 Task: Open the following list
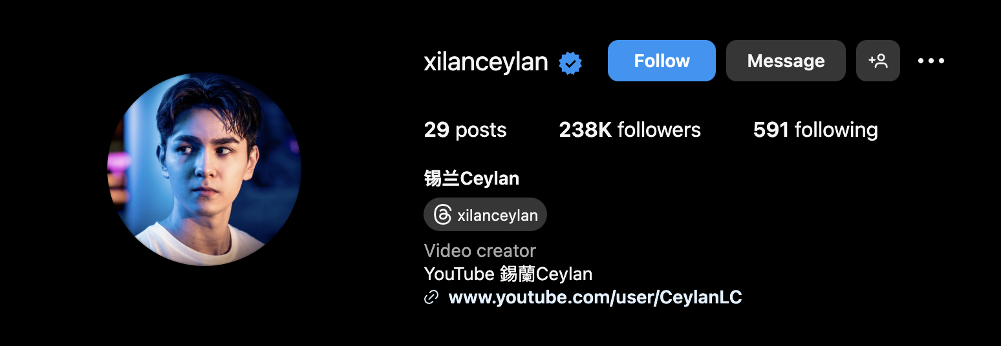[x=815, y=130]
